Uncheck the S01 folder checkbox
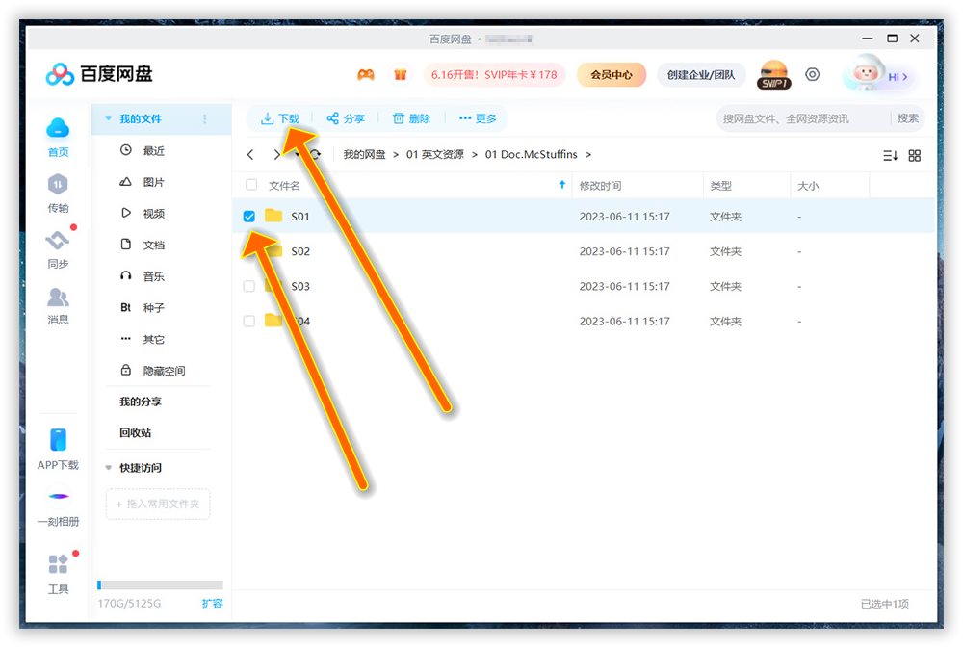Viewport: 963px width, 648px height. coord(249,216)
